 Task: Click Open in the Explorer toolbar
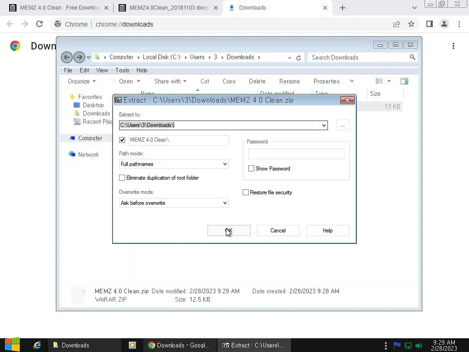pyautogui.click(x=125, y=82)
